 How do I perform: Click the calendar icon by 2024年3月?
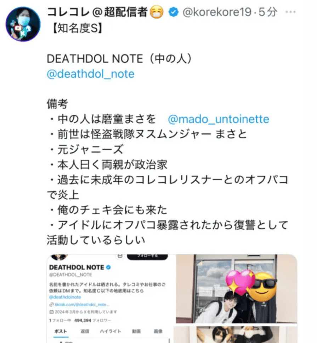tap(51, 312)
